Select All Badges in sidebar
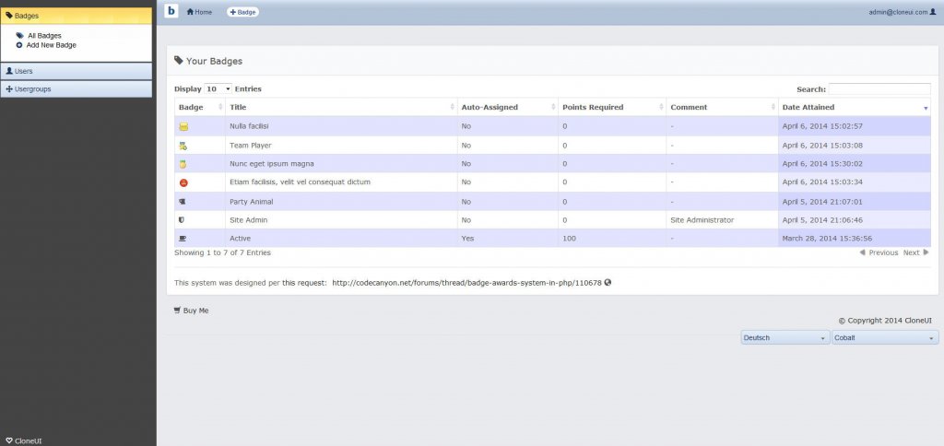This screenshot has width=944, height=446. tap(43, 35)
